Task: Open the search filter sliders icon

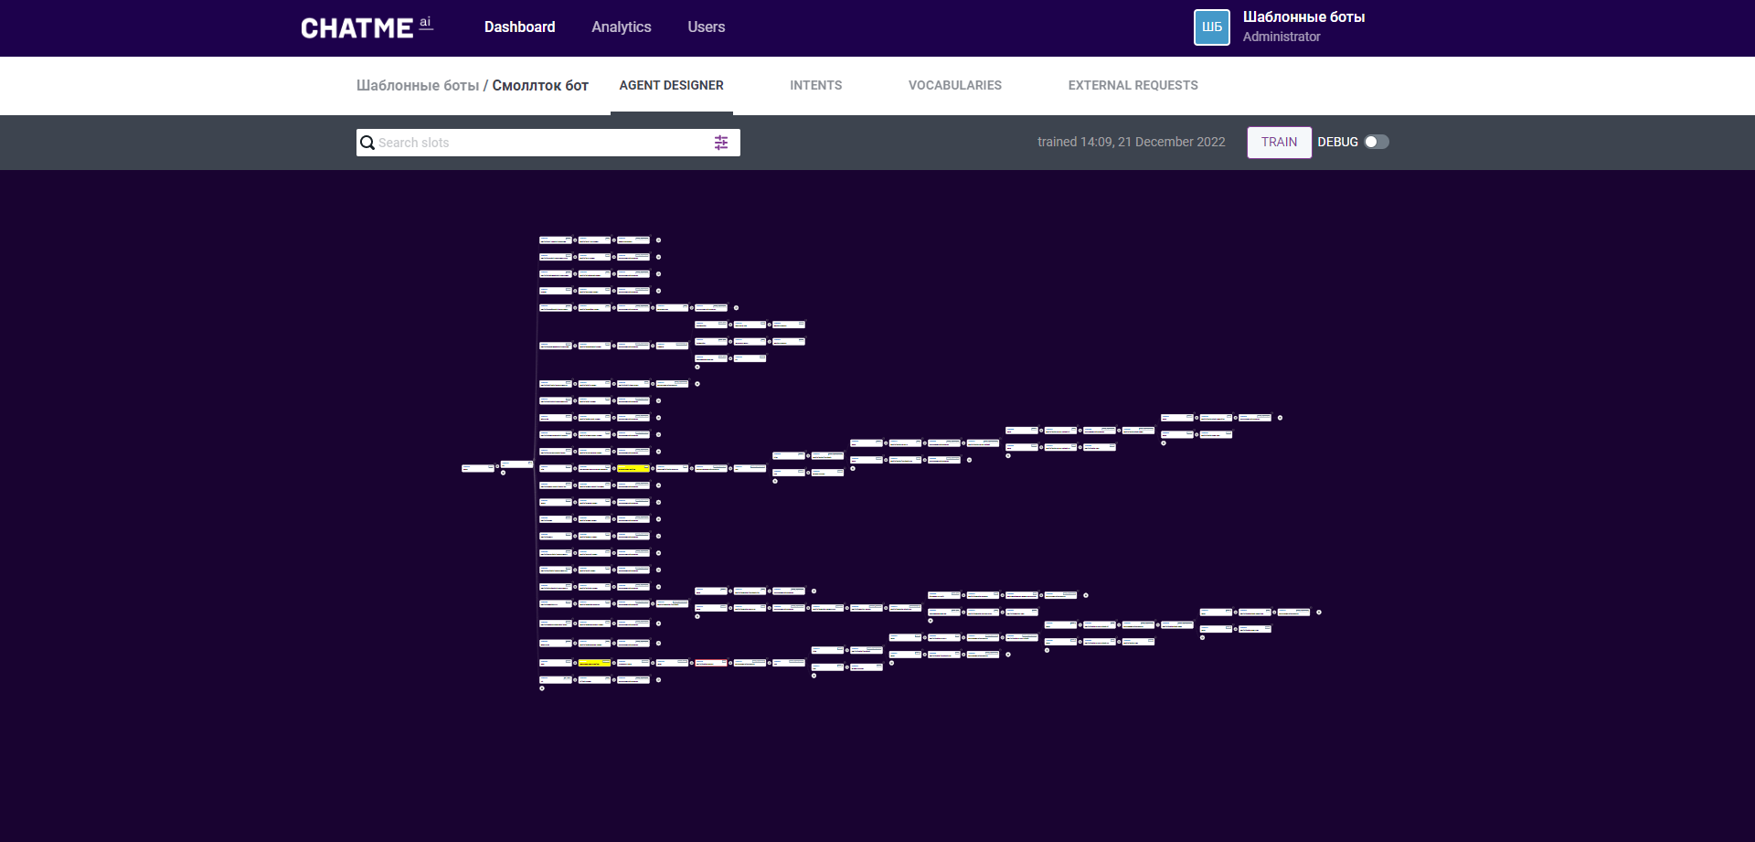Action: 721,143
